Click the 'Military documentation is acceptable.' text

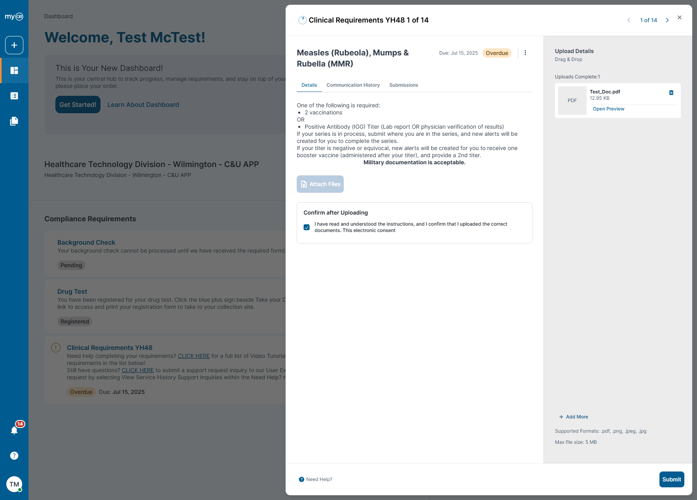[x=414, y=162]
